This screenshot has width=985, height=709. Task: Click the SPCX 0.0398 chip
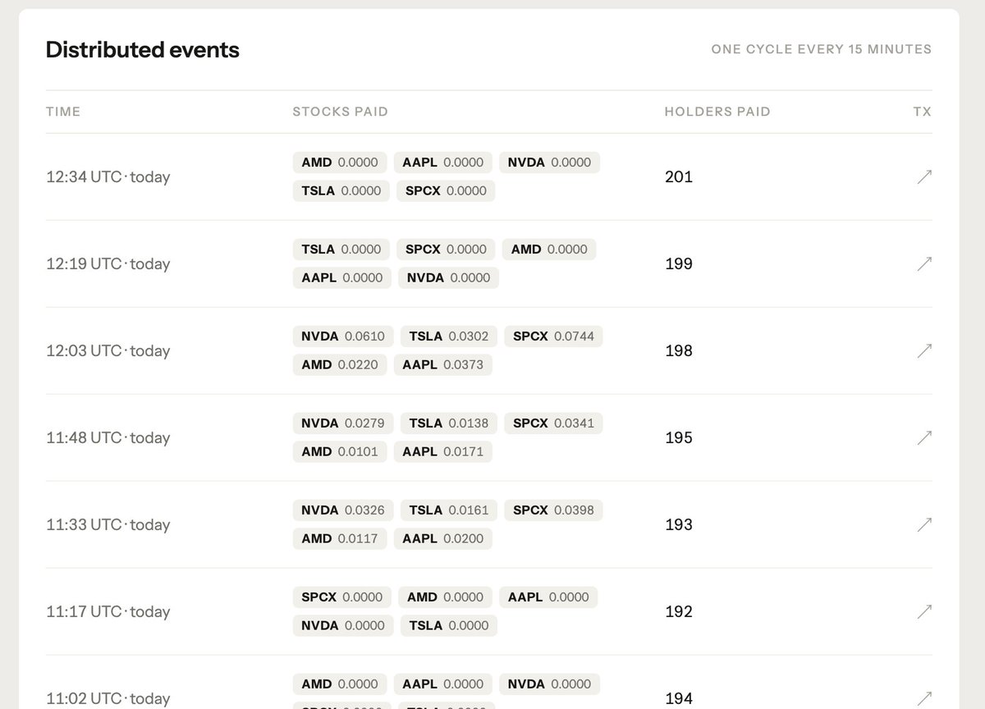click(553, 510)
